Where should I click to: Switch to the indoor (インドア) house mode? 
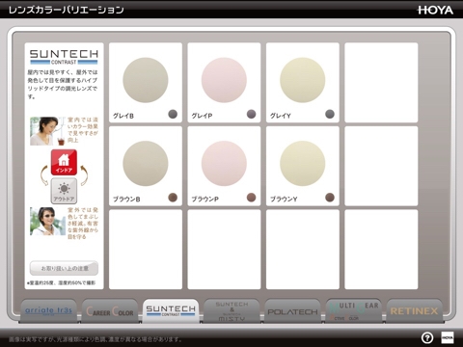point(64,162)
